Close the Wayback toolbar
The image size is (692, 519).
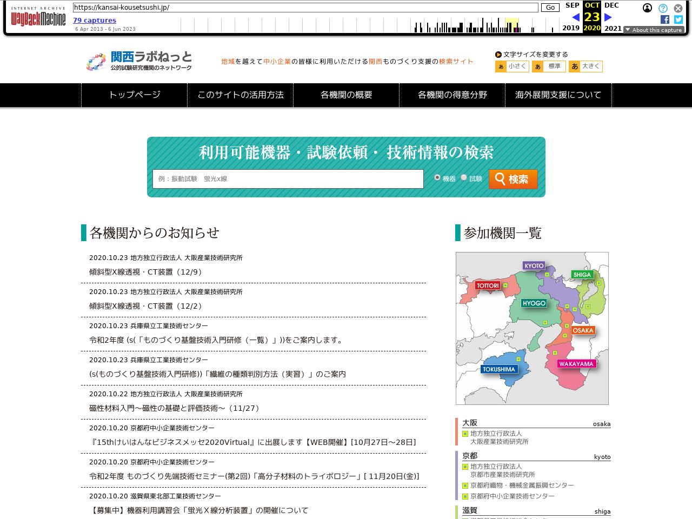click(678, 8)
